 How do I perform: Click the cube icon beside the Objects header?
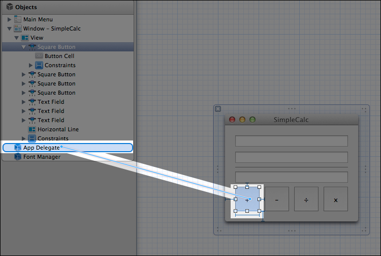pyautogui.click(x=10, y=7)
